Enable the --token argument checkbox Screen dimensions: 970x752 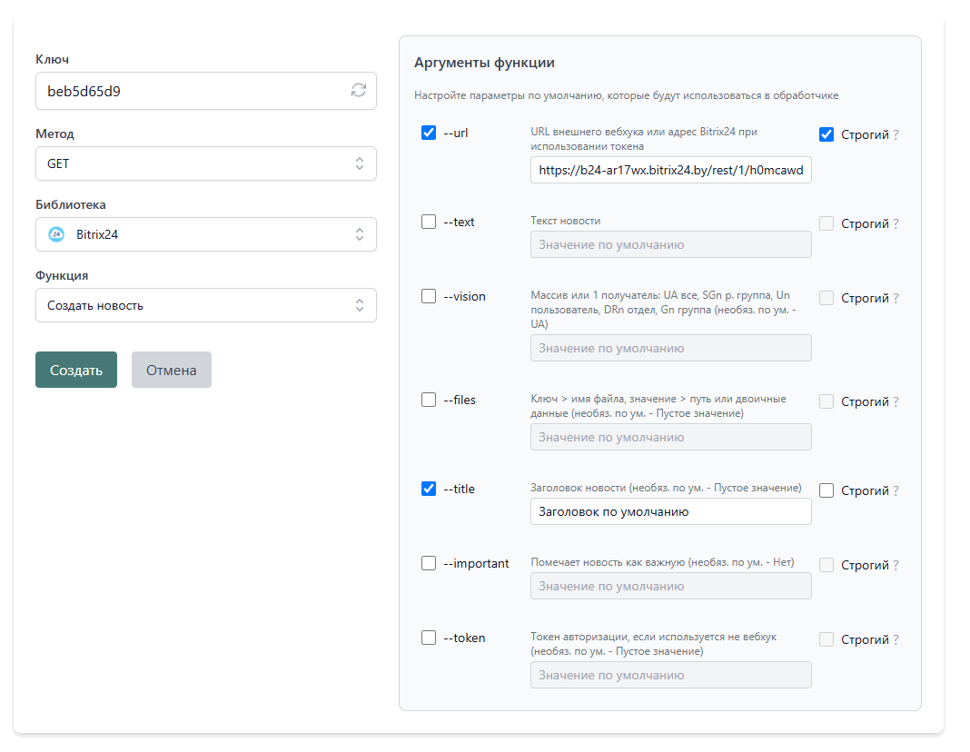coord(428,637)
